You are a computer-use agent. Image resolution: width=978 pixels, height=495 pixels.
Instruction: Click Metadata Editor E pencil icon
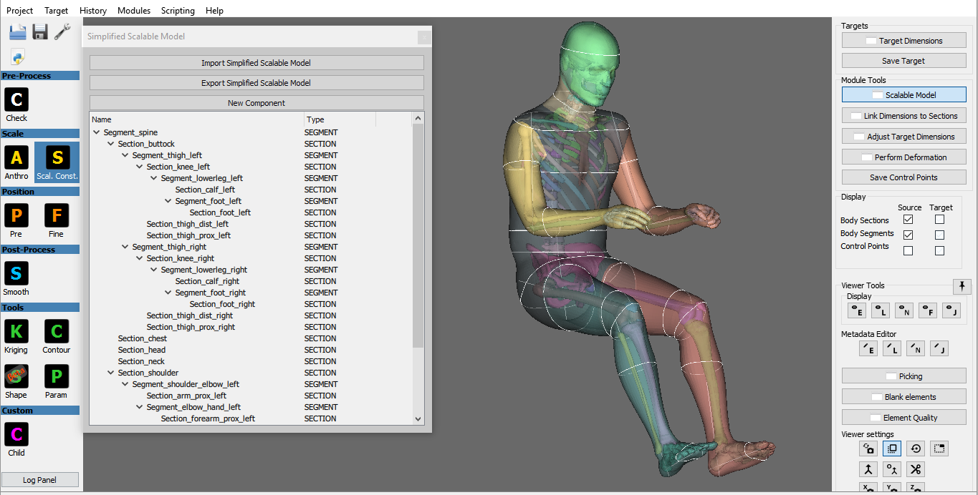(868, 348)
